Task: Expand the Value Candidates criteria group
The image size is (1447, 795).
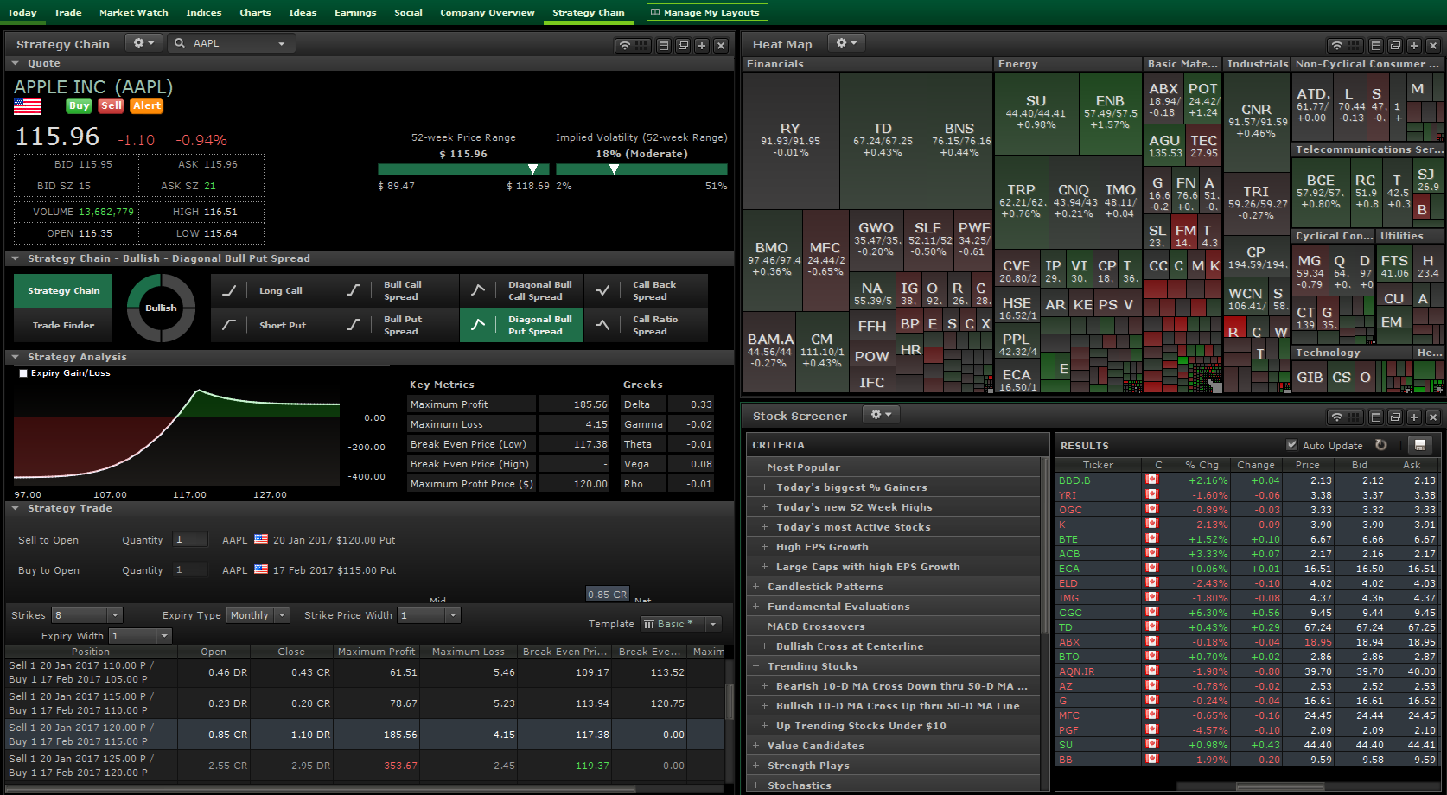Action: (756, 745)
